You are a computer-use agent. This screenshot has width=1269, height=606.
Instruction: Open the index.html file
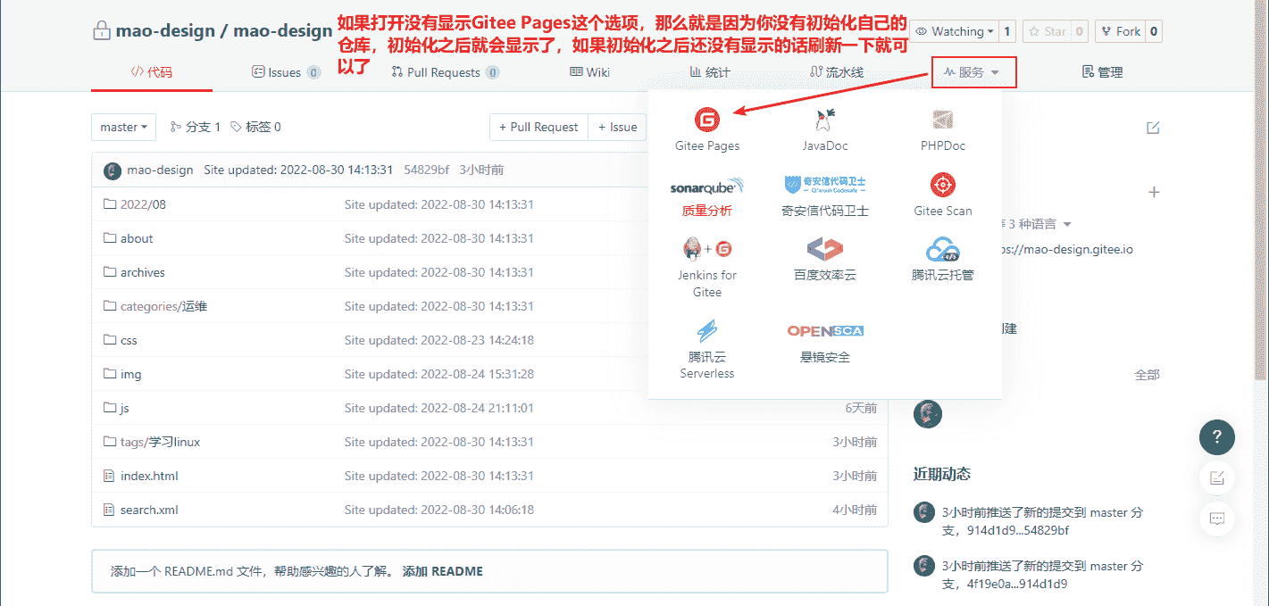(x=149, y=476)
